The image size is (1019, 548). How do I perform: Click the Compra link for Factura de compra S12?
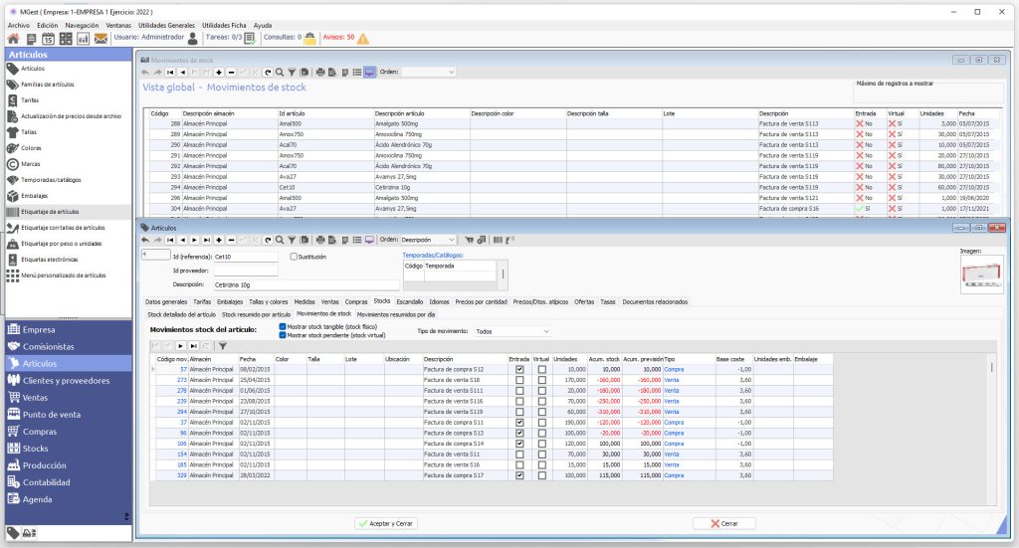(674, 369)
